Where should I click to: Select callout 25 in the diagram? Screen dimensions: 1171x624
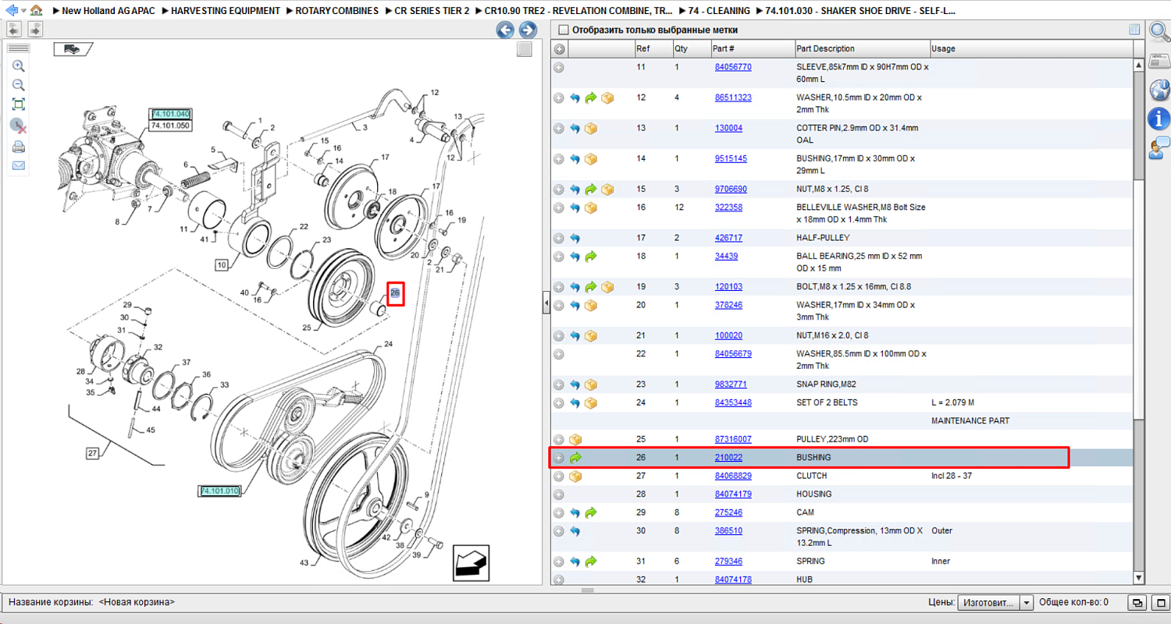307,328
